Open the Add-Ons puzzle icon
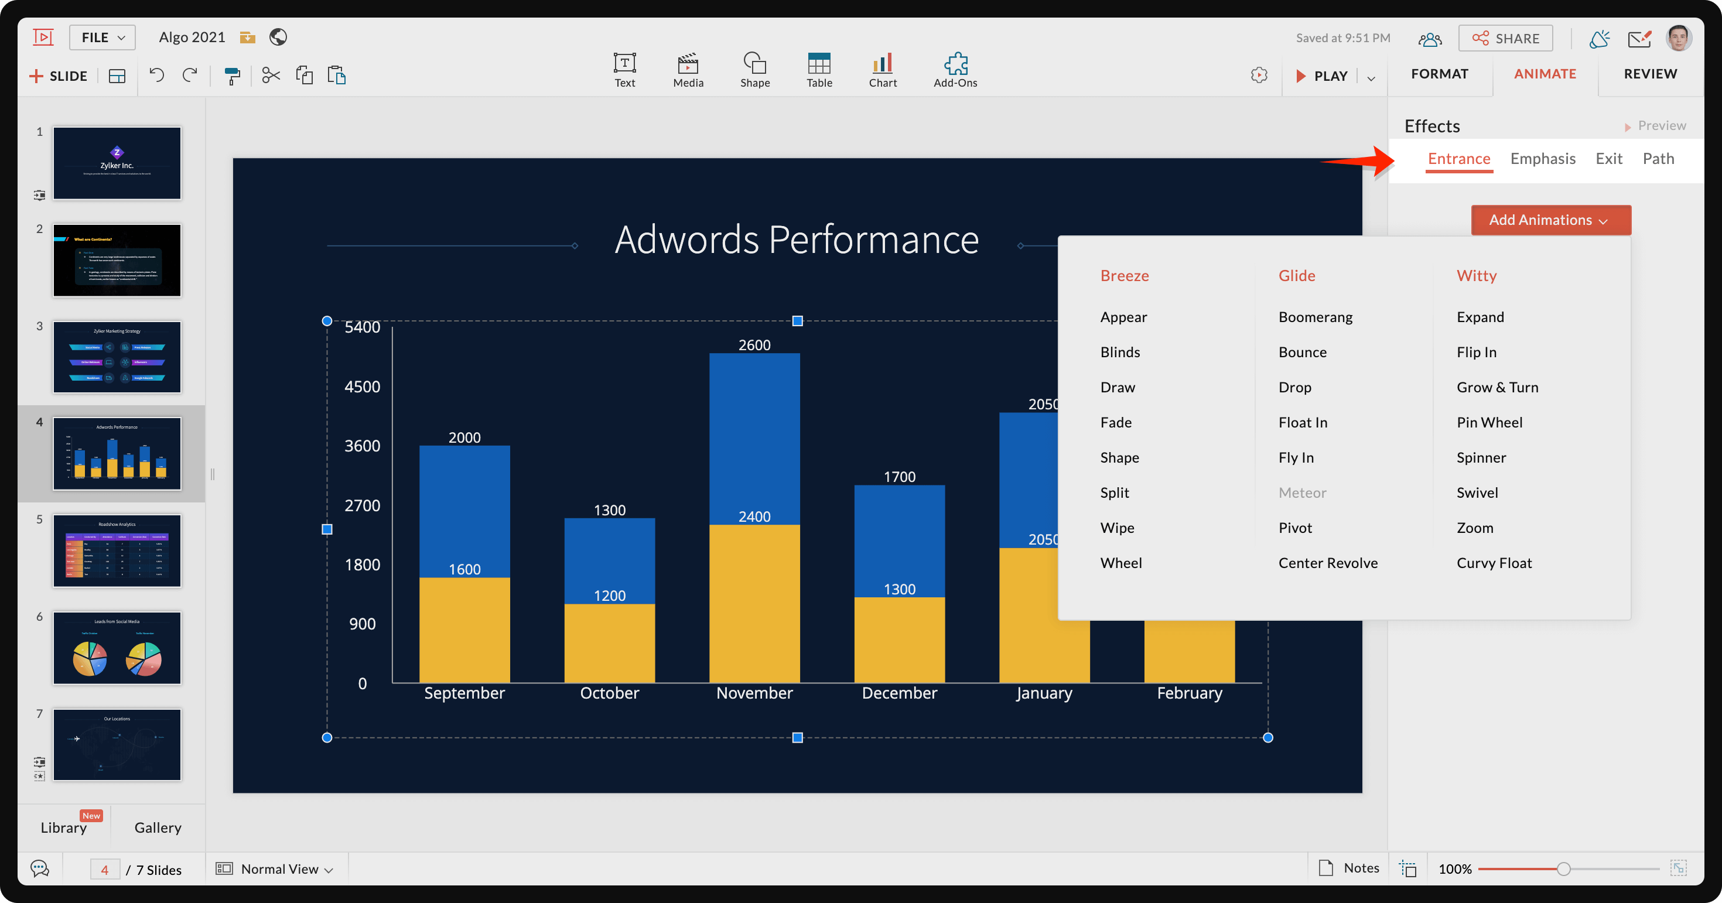1722x903 pixels. (955, 70)
